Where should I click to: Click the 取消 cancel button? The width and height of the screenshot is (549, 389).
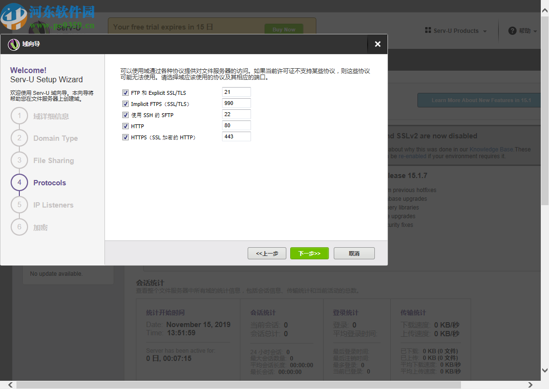coord(355,254)
